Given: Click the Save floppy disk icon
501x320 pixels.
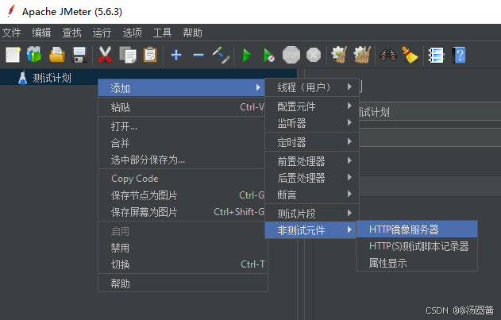Looking at the screenshot, I should [79, 55].
